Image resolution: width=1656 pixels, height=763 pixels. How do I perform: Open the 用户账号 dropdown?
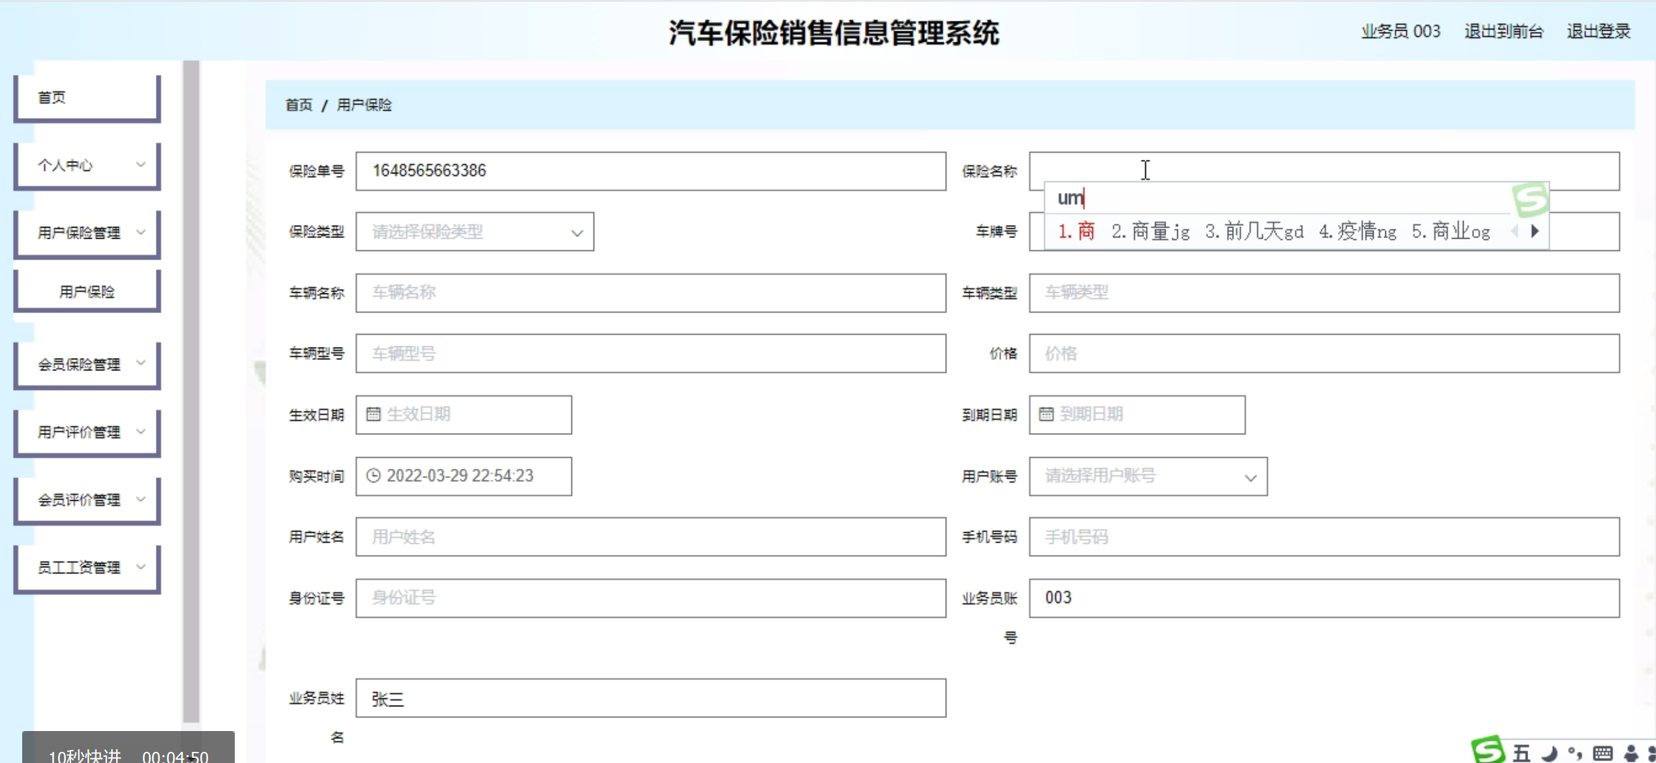pos(1148,476)
